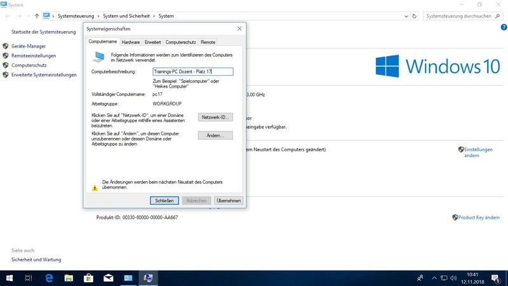Click shield icon beside Remoteeinstellungen

point(6,55)
